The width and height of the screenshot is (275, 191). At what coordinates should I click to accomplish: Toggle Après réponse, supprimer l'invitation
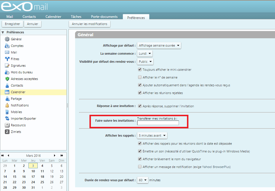point(140,106)
